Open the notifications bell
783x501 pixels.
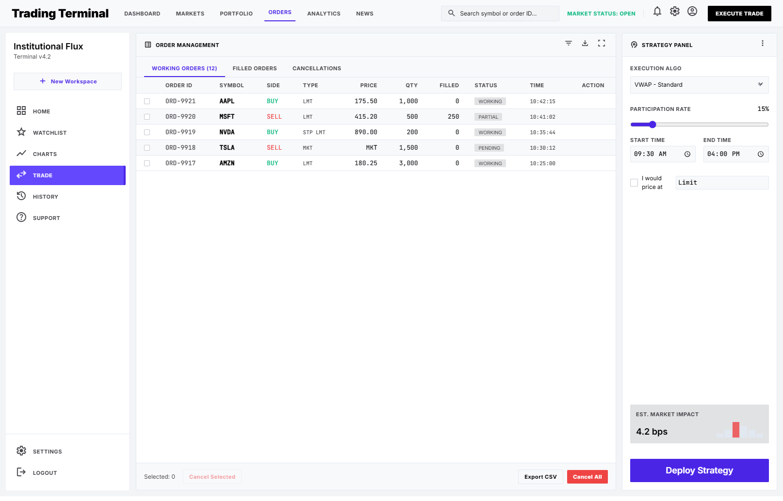(657, 12)
